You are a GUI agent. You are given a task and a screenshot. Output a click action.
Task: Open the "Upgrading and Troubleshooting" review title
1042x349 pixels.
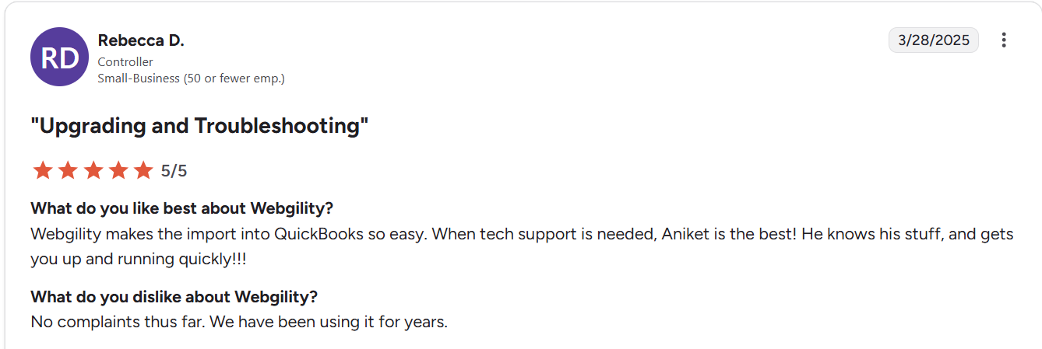[199, 126]
